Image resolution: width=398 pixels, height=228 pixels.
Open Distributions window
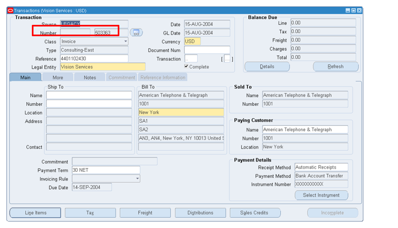[200, 213]
